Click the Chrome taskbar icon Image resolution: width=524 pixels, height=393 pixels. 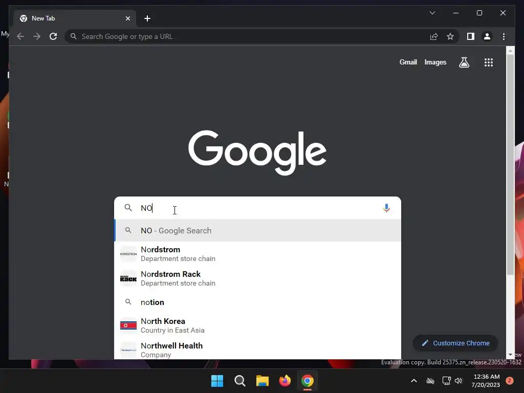(308, 381)
